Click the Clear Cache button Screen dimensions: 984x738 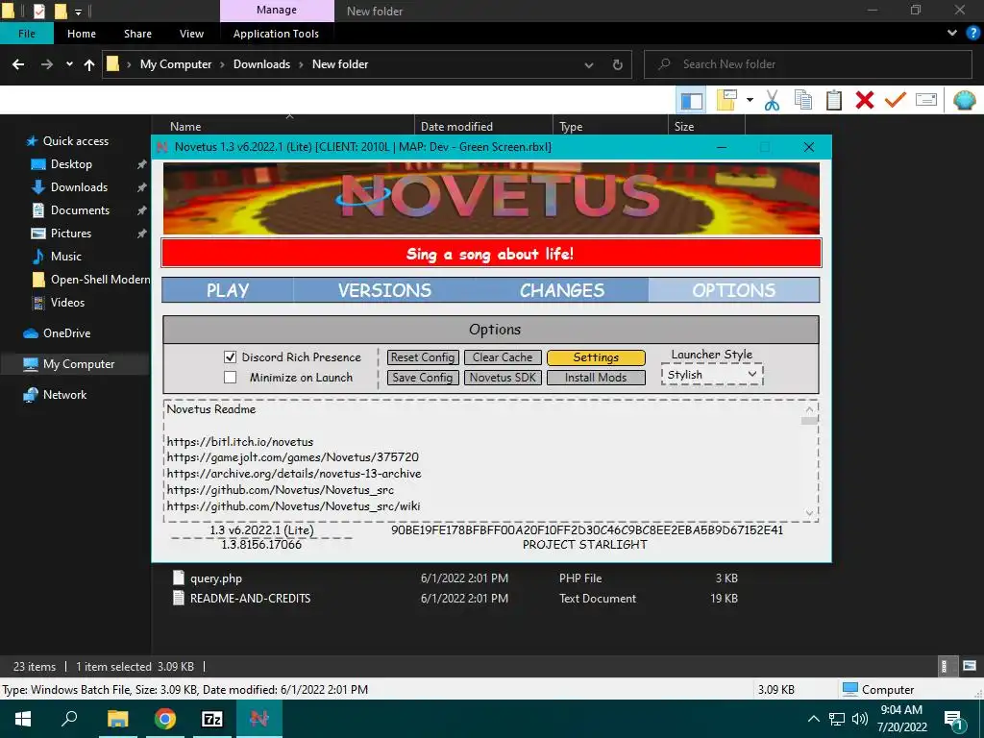(x=503, y=357)
